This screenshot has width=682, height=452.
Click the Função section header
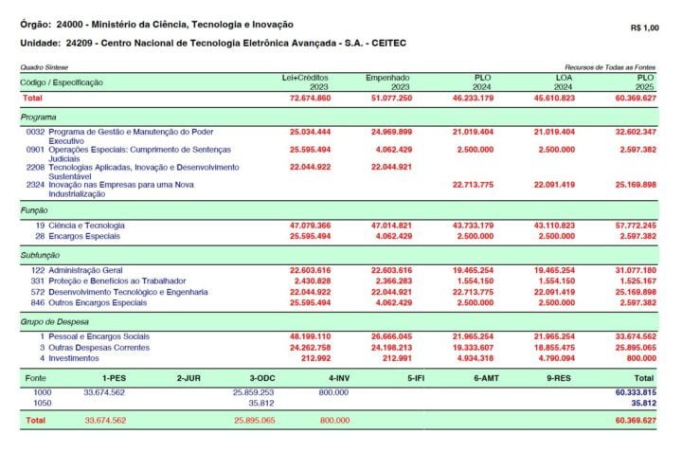tap(34, 209)
